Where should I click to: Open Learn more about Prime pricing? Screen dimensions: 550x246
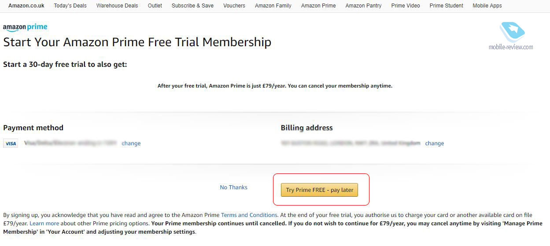coord(44,224)
